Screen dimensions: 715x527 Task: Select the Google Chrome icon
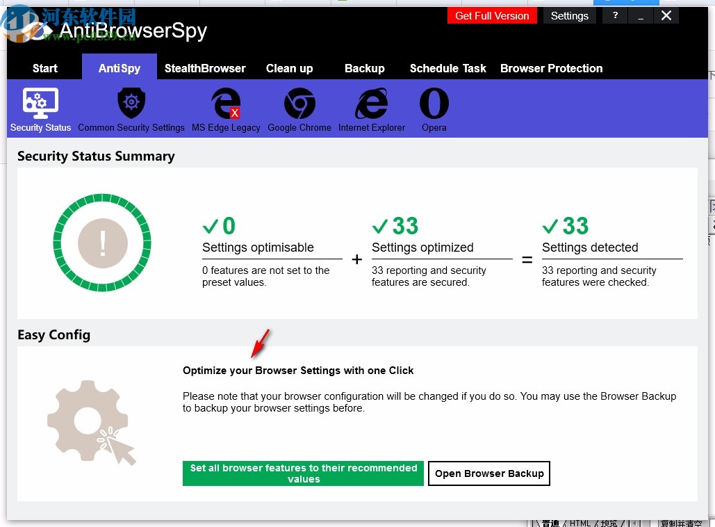299,108
